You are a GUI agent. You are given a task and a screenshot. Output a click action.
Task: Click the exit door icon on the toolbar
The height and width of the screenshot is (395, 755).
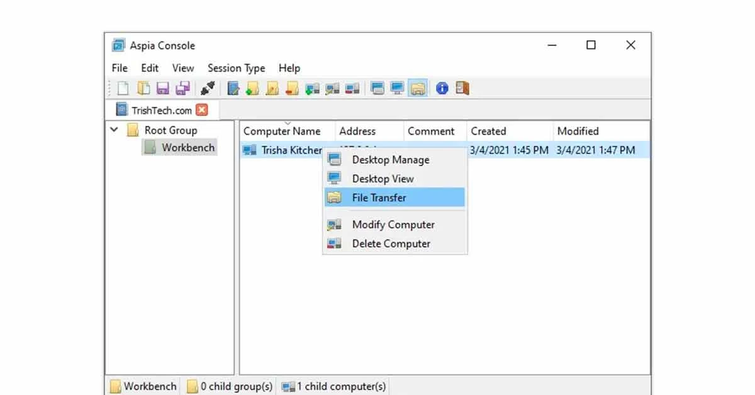click(462, 88)
